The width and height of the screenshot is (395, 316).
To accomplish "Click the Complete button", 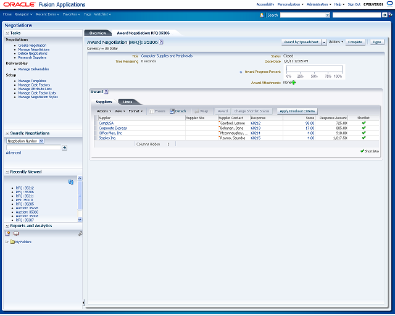I will [355, 42].
